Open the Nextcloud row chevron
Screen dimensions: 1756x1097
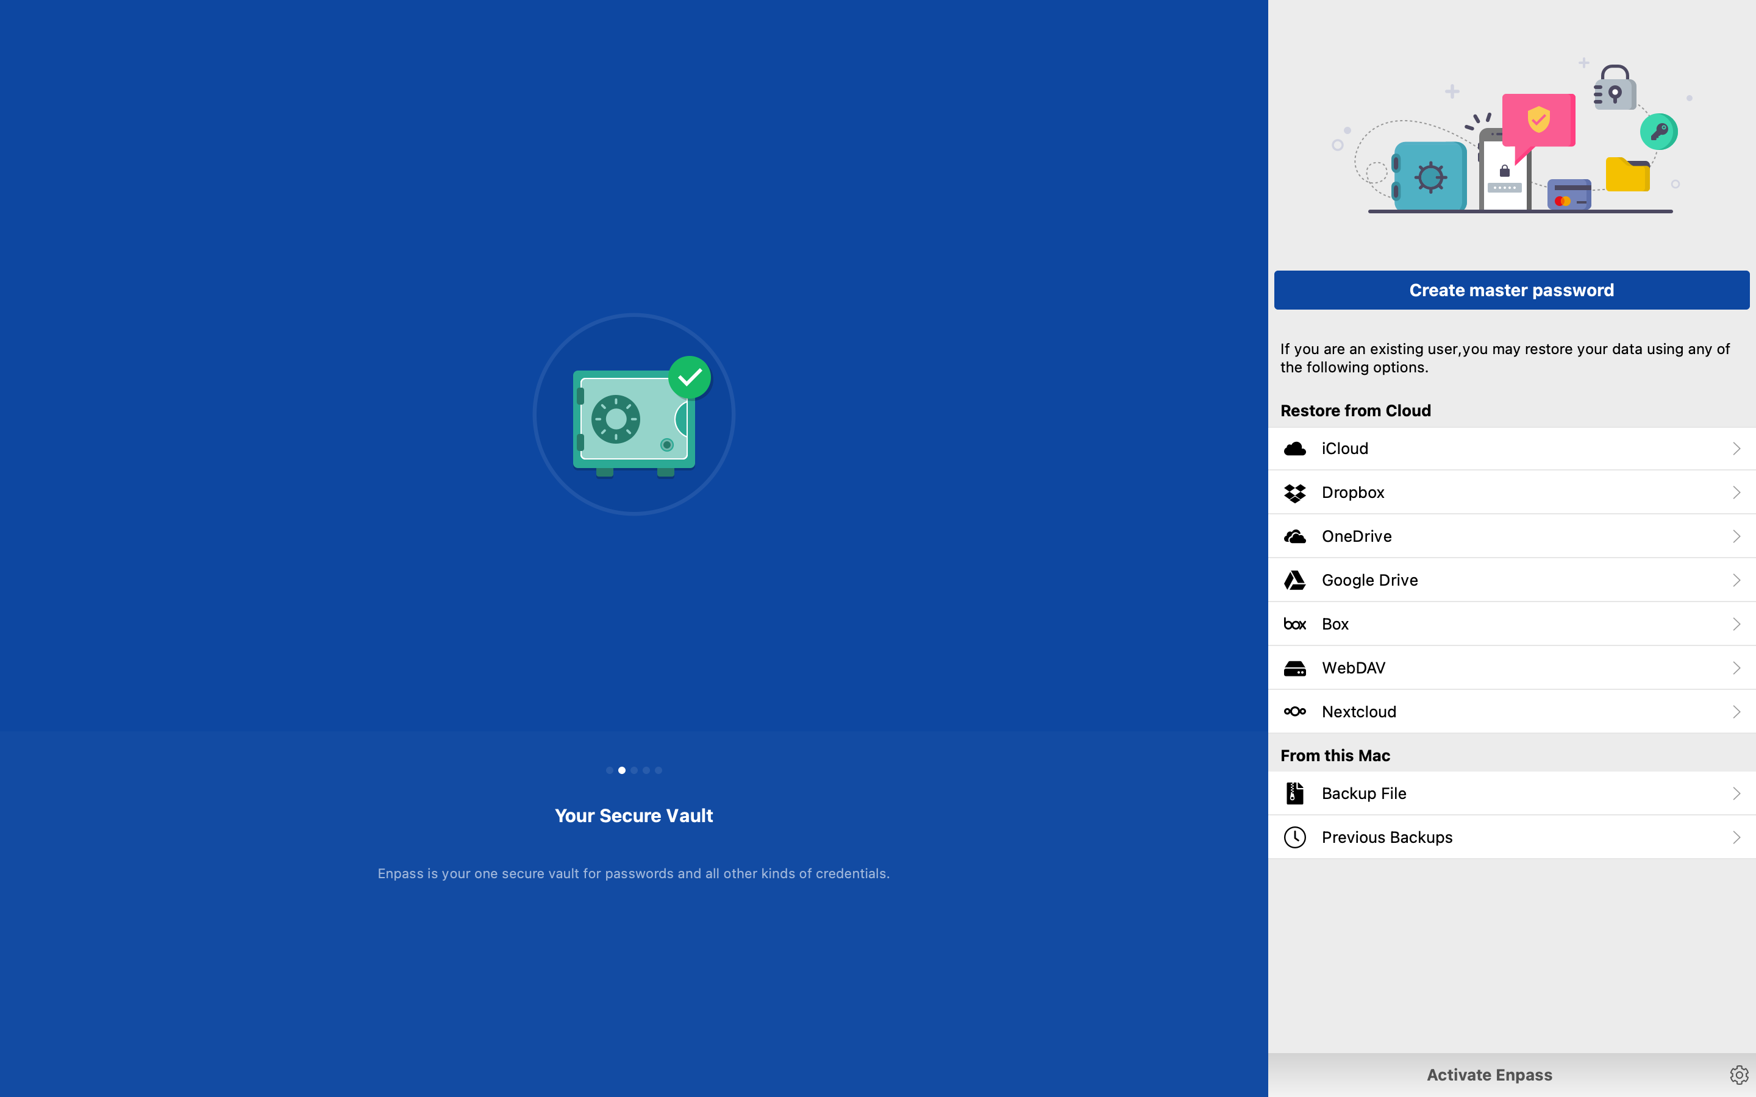(1736, 712)
